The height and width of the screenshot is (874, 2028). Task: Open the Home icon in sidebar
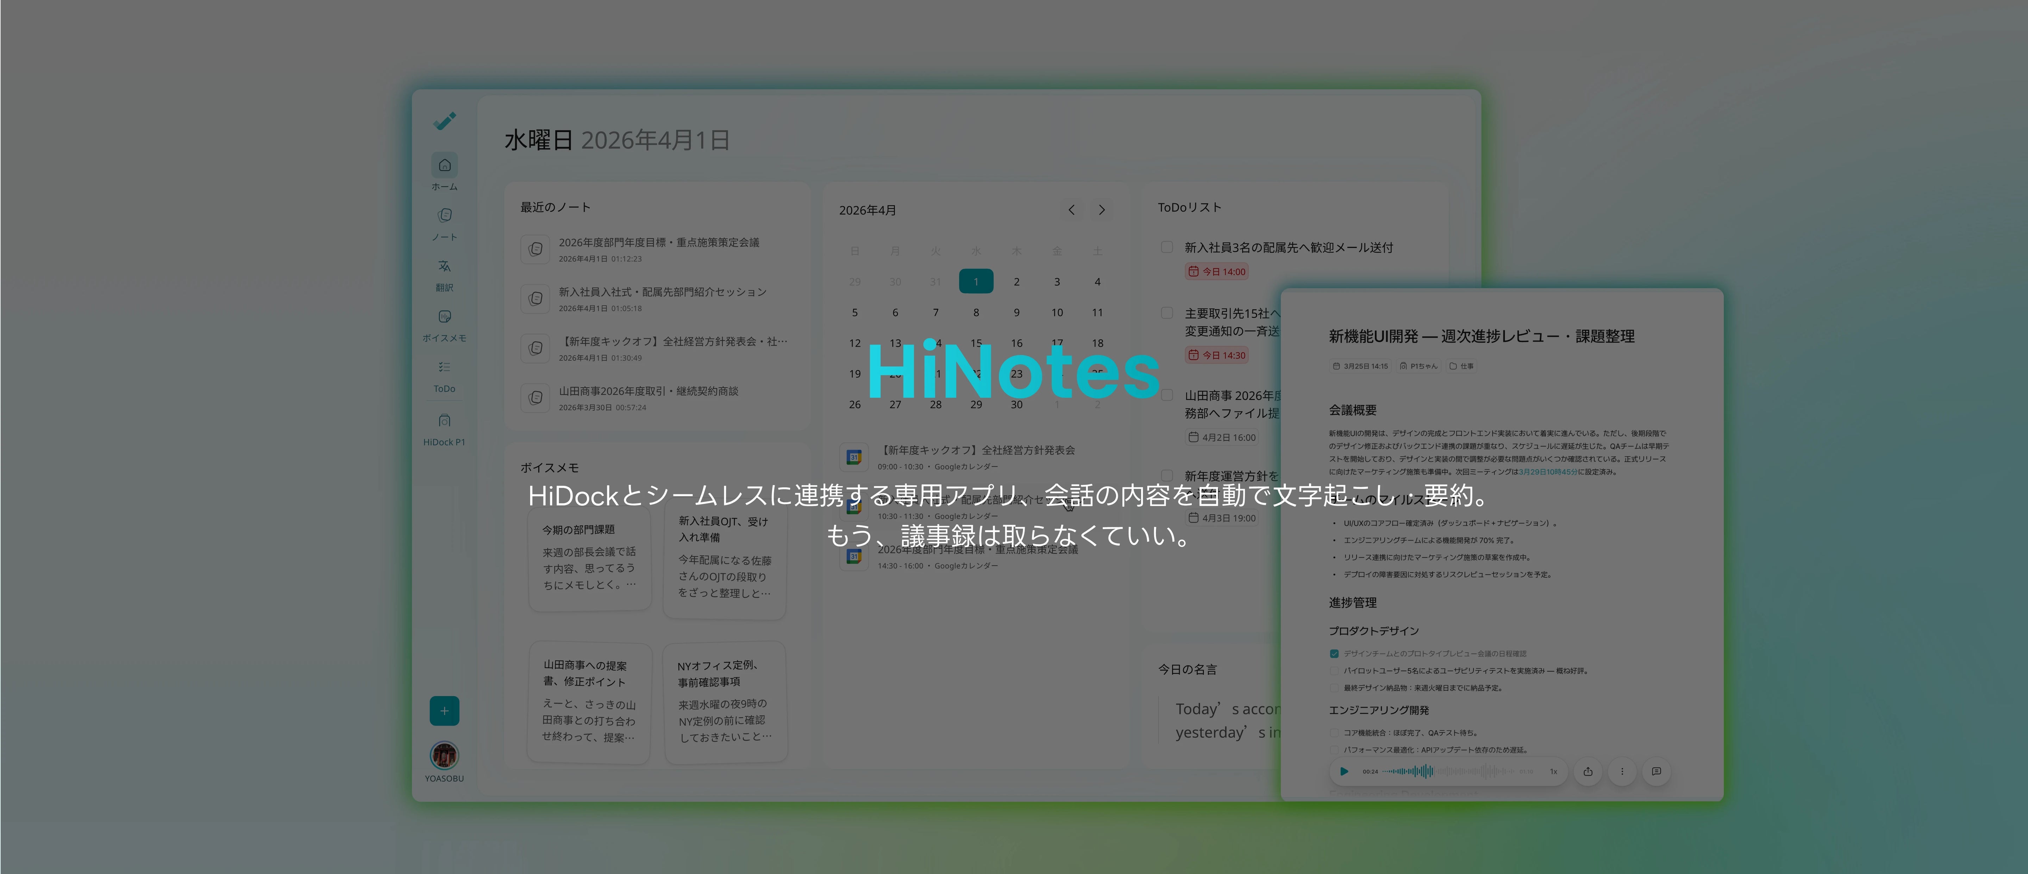click(x=444, y=165)
